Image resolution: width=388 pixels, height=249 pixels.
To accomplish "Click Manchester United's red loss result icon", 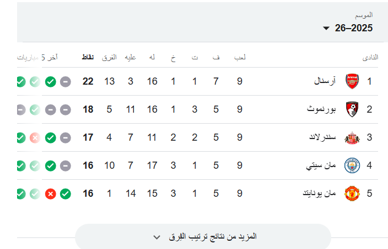I will (x=50, y=193).
